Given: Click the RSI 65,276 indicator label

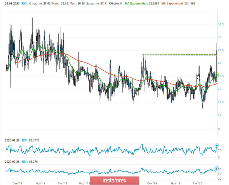Looking at the screenshot, I should [30, 162].
